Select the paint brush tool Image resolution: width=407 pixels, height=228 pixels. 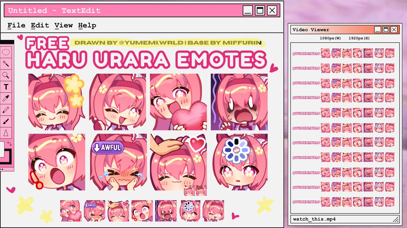pos(6,121)
